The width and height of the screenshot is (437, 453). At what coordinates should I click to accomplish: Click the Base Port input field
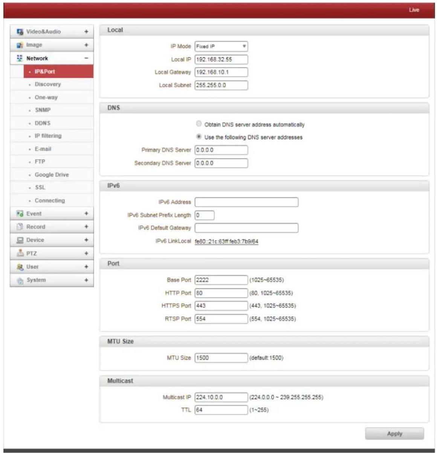click(221, 280)
